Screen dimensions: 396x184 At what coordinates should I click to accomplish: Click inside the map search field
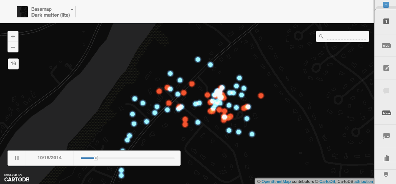[346, 36]
